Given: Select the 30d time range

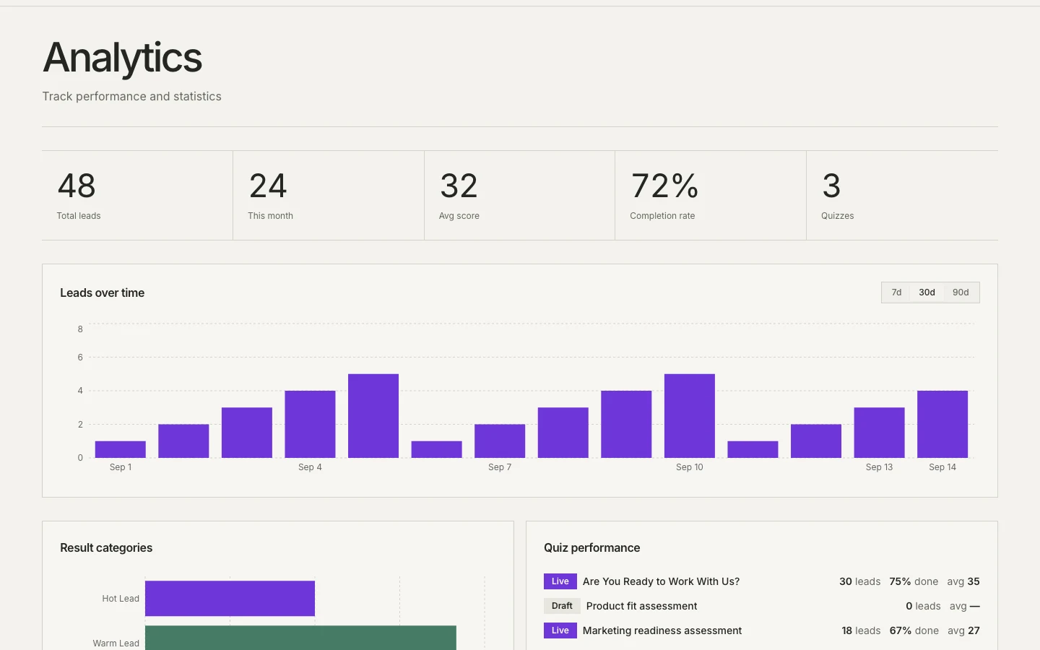Looking at the screenshot, I should 927,292.
